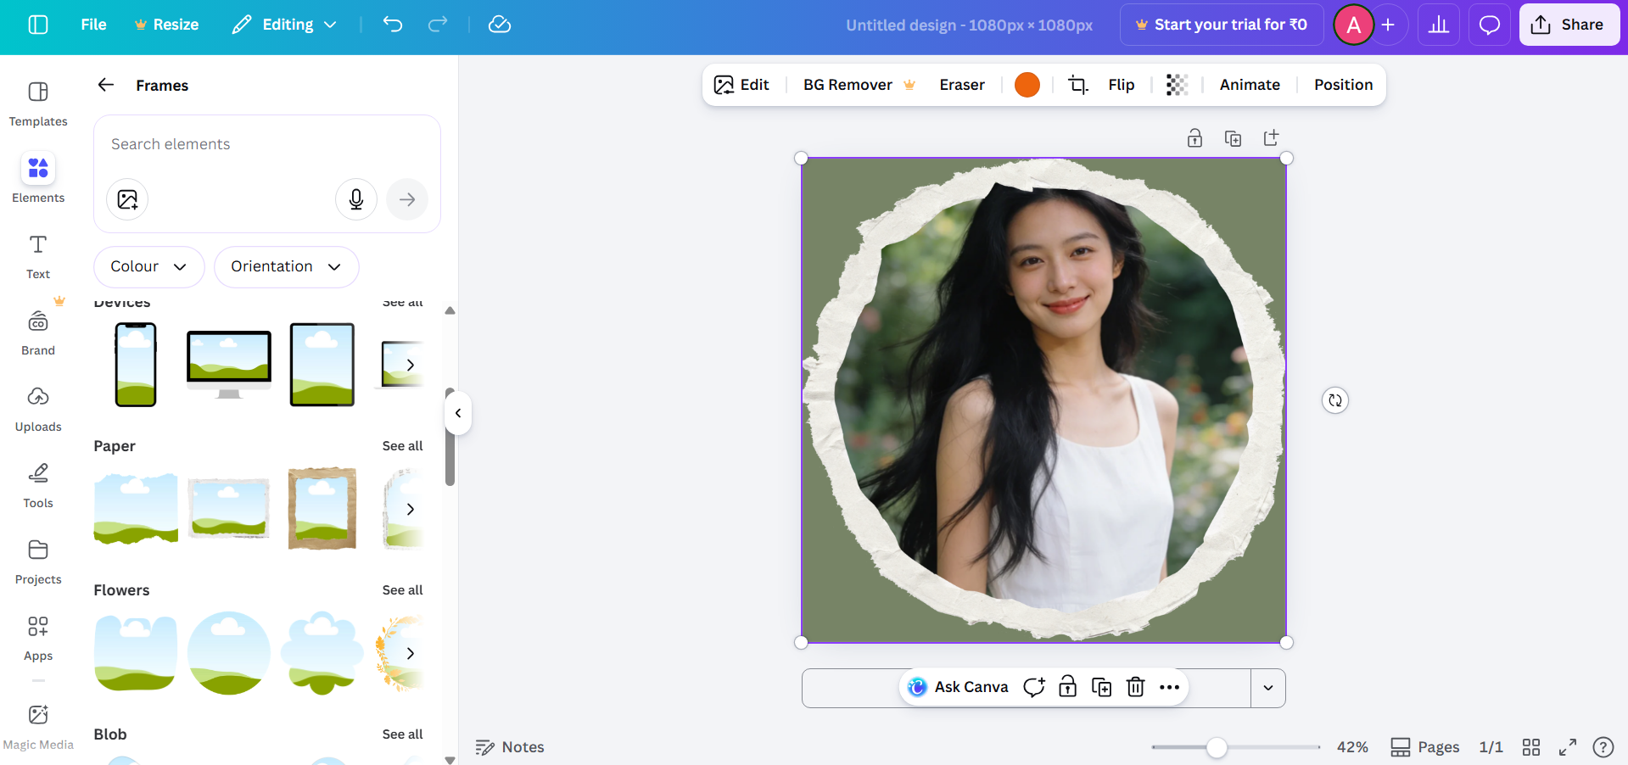This screenshot has width=1628, height=765.
Task: Open the Uploads tab
Action: pyautogui.click(x=38, y=409)
